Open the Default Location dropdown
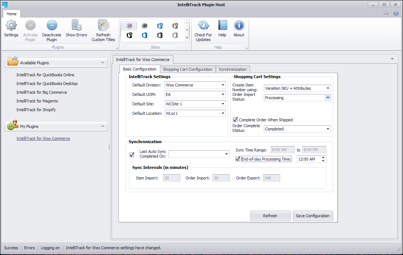Image resolution: width=403 pixels, height=255 pixels. [223, 113]
